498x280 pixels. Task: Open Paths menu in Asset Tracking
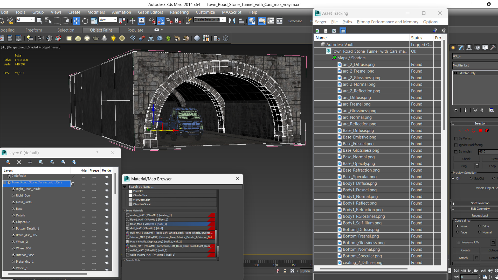click(x=347, y=22)
